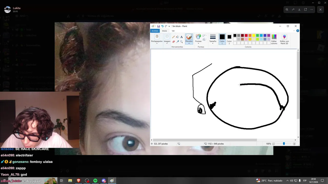This screenshot has height=184, width=328.
Task: Click the Paint zoom slider handle
Action: click(x=284, y=144)
